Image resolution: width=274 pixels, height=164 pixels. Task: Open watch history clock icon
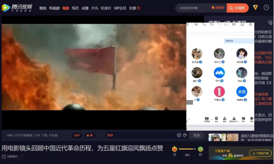coord(266,8)
